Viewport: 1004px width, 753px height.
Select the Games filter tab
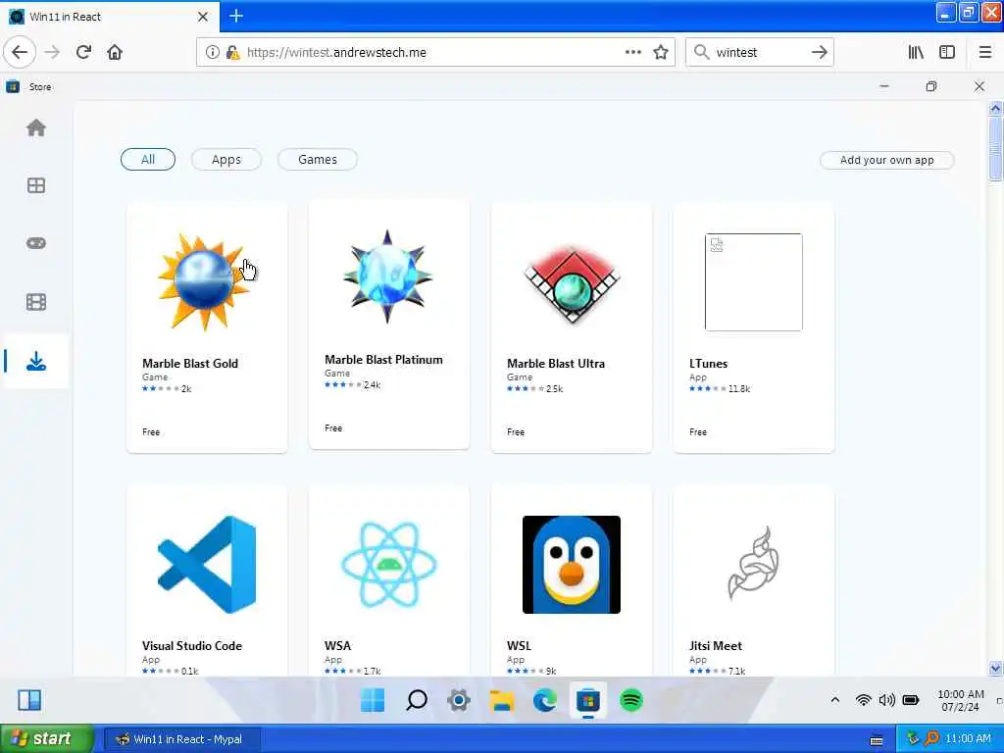pyautogui.click(x=317, y=160)
